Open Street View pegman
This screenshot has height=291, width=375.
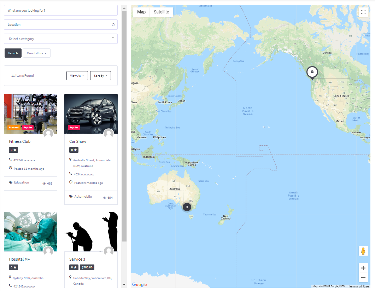pyautogui.click(x=363, y=251)
